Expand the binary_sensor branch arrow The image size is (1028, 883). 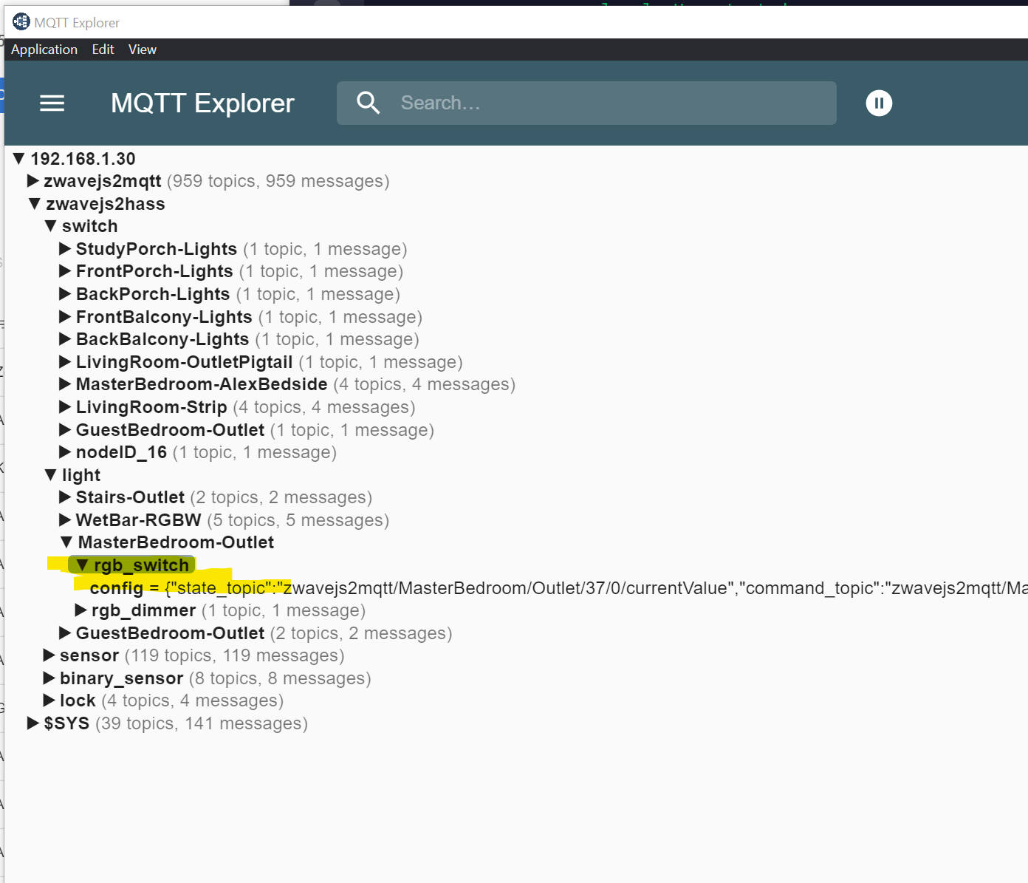pyautogui.click(x=49, y=678)
